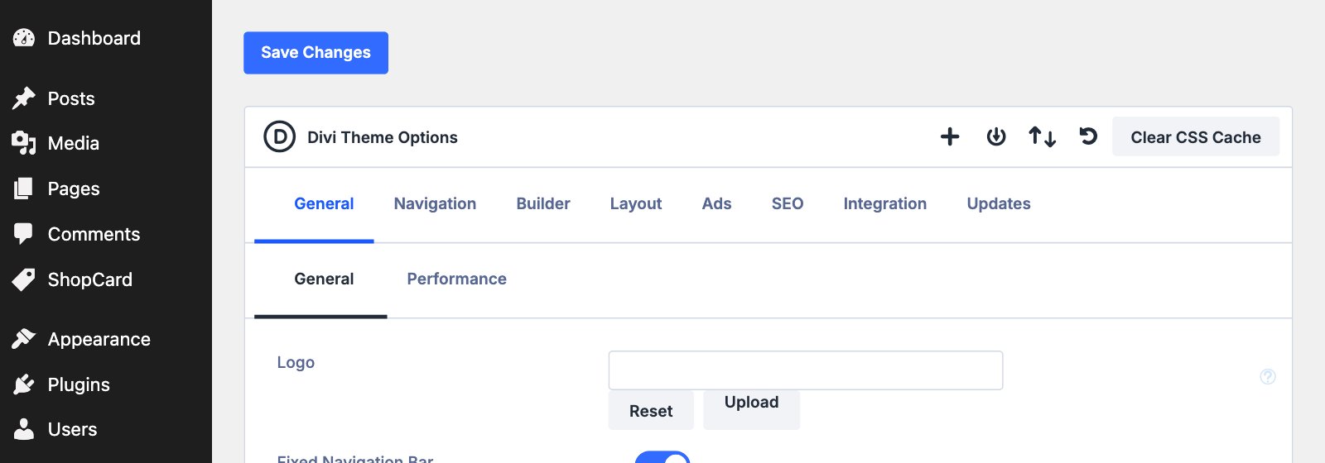Screen dimensions: 1325x463
Task: Open the General main tab
Action: click(324, 203)
